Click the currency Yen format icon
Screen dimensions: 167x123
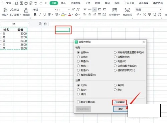point(138,15)
